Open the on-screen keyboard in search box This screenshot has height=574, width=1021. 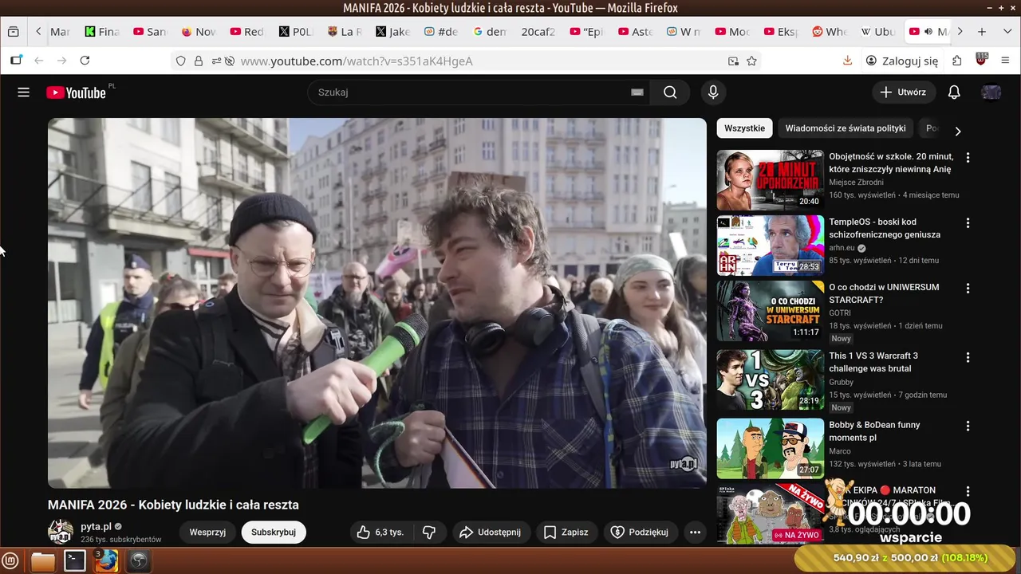tap(637, 92)
